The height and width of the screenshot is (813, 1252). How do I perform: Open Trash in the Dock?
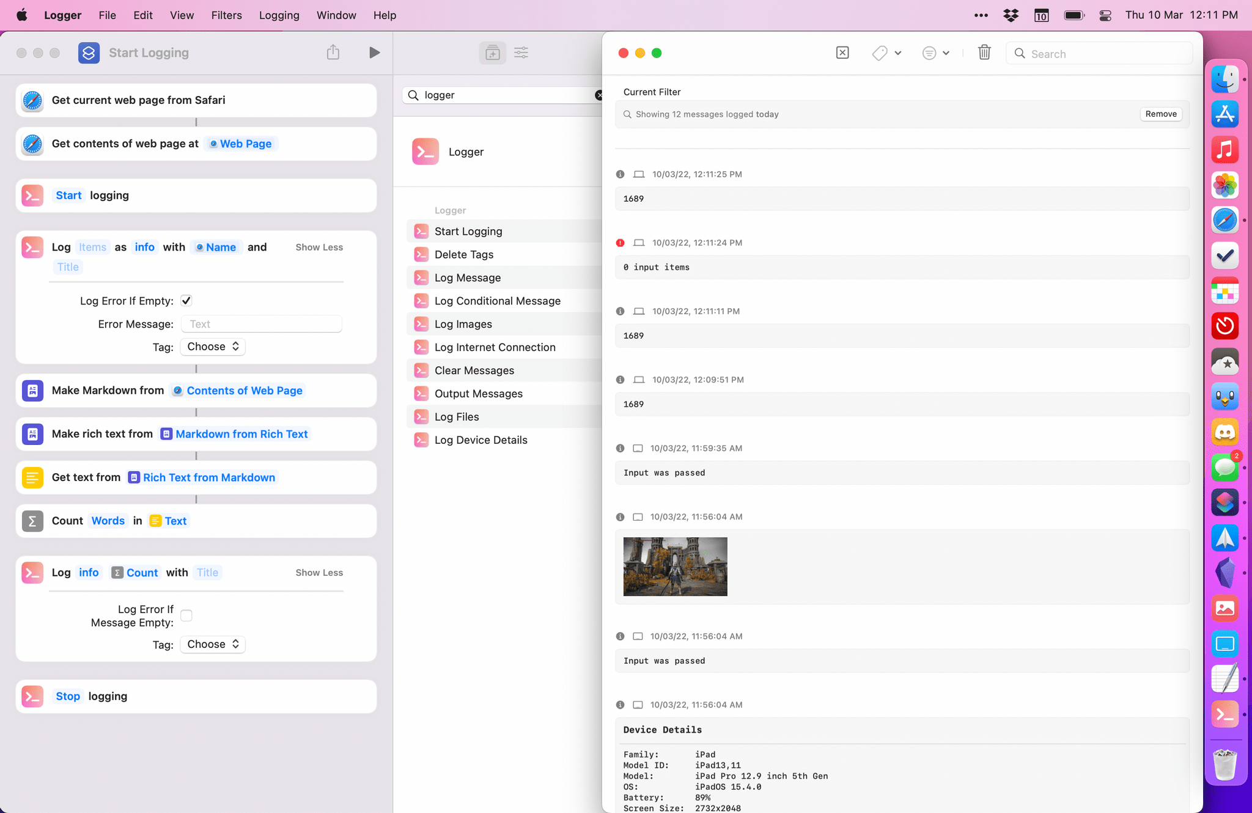[x=1225, y=765]
